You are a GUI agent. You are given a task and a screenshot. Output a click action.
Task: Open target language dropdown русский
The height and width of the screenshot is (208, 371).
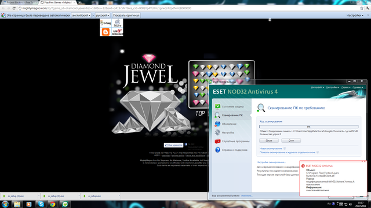tap(103, 16)
